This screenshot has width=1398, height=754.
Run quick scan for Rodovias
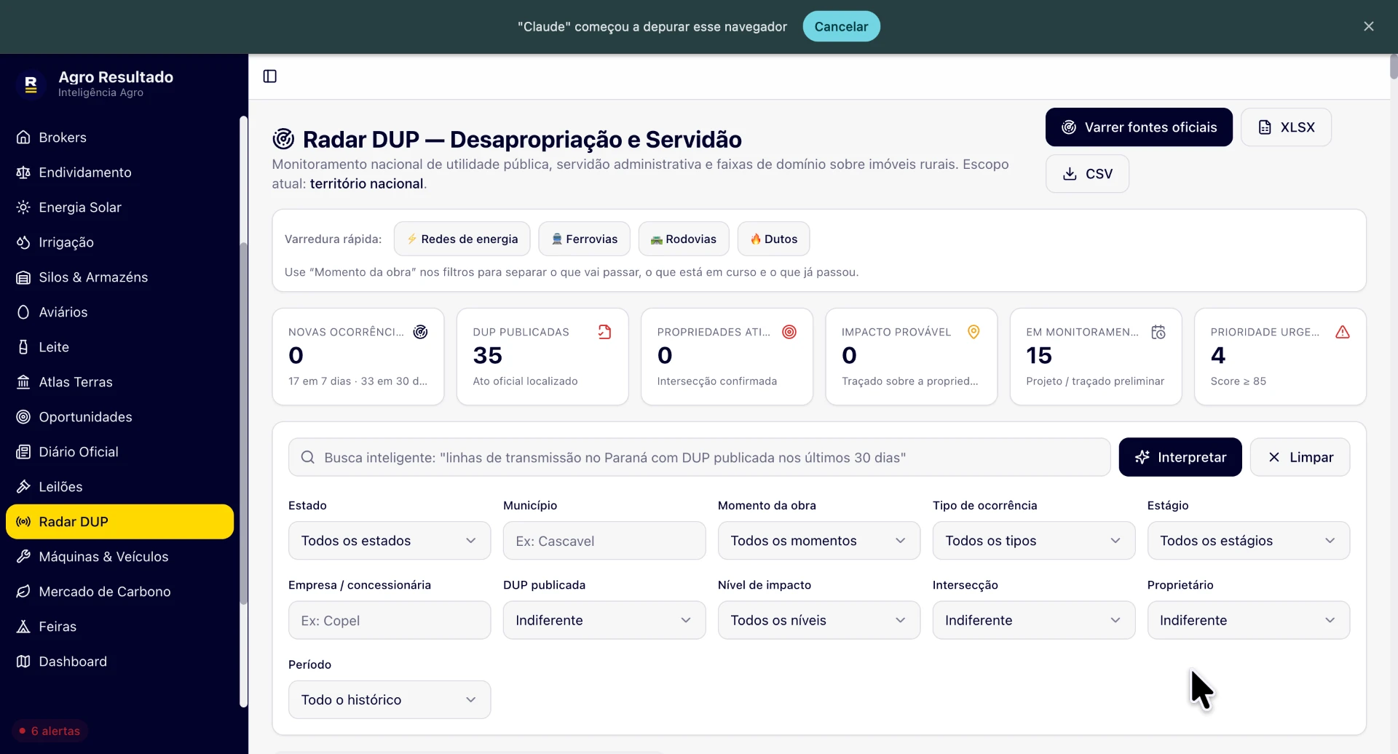[684, 239]
